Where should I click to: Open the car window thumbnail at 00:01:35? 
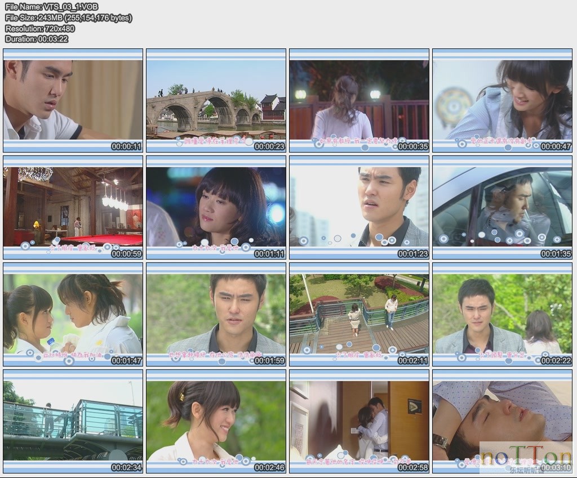(x=502, y=207)
